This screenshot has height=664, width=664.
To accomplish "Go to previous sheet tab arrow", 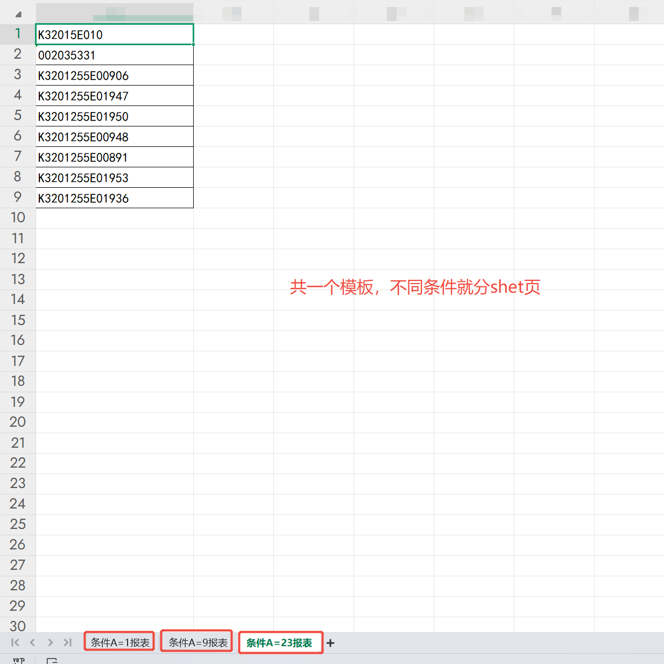I will point(32,642).
